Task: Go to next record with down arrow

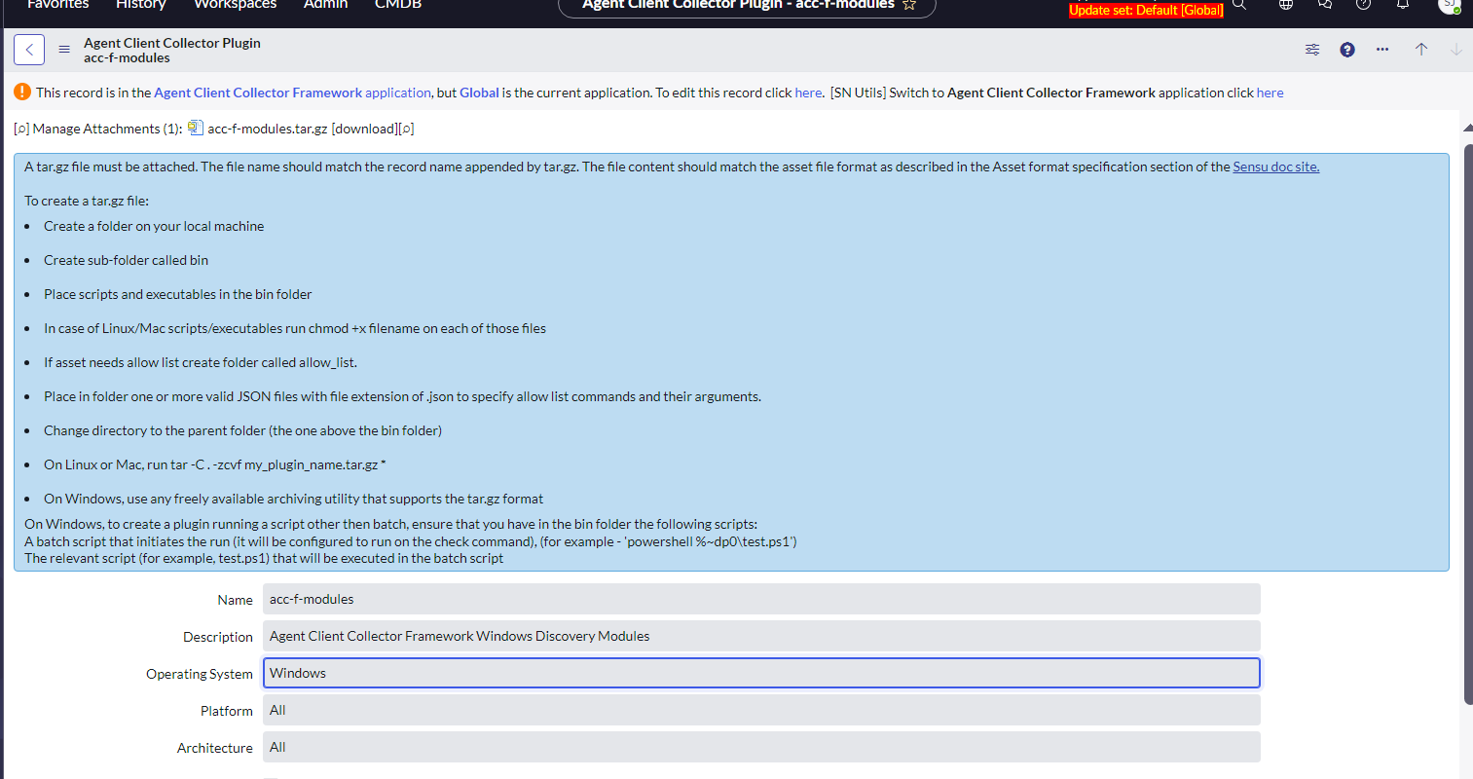Action: (1456, 50)
